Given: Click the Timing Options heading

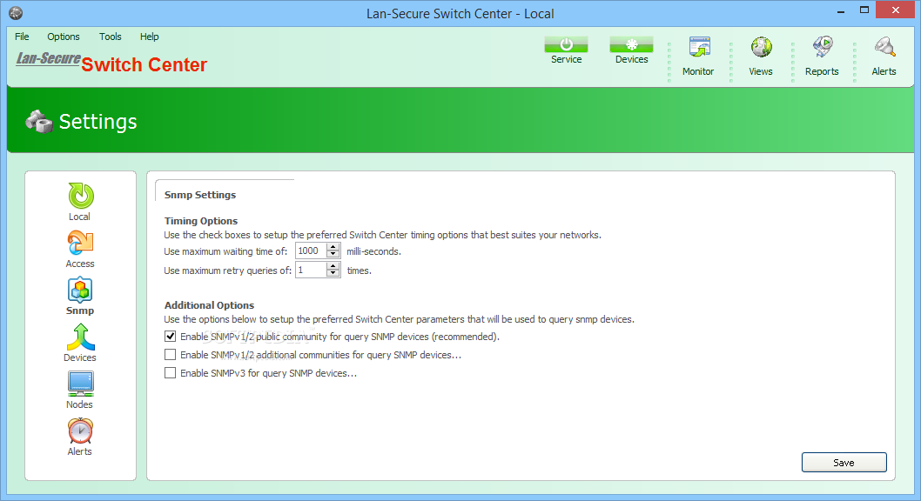Looking at the screenshot, I should coord(201,221).
